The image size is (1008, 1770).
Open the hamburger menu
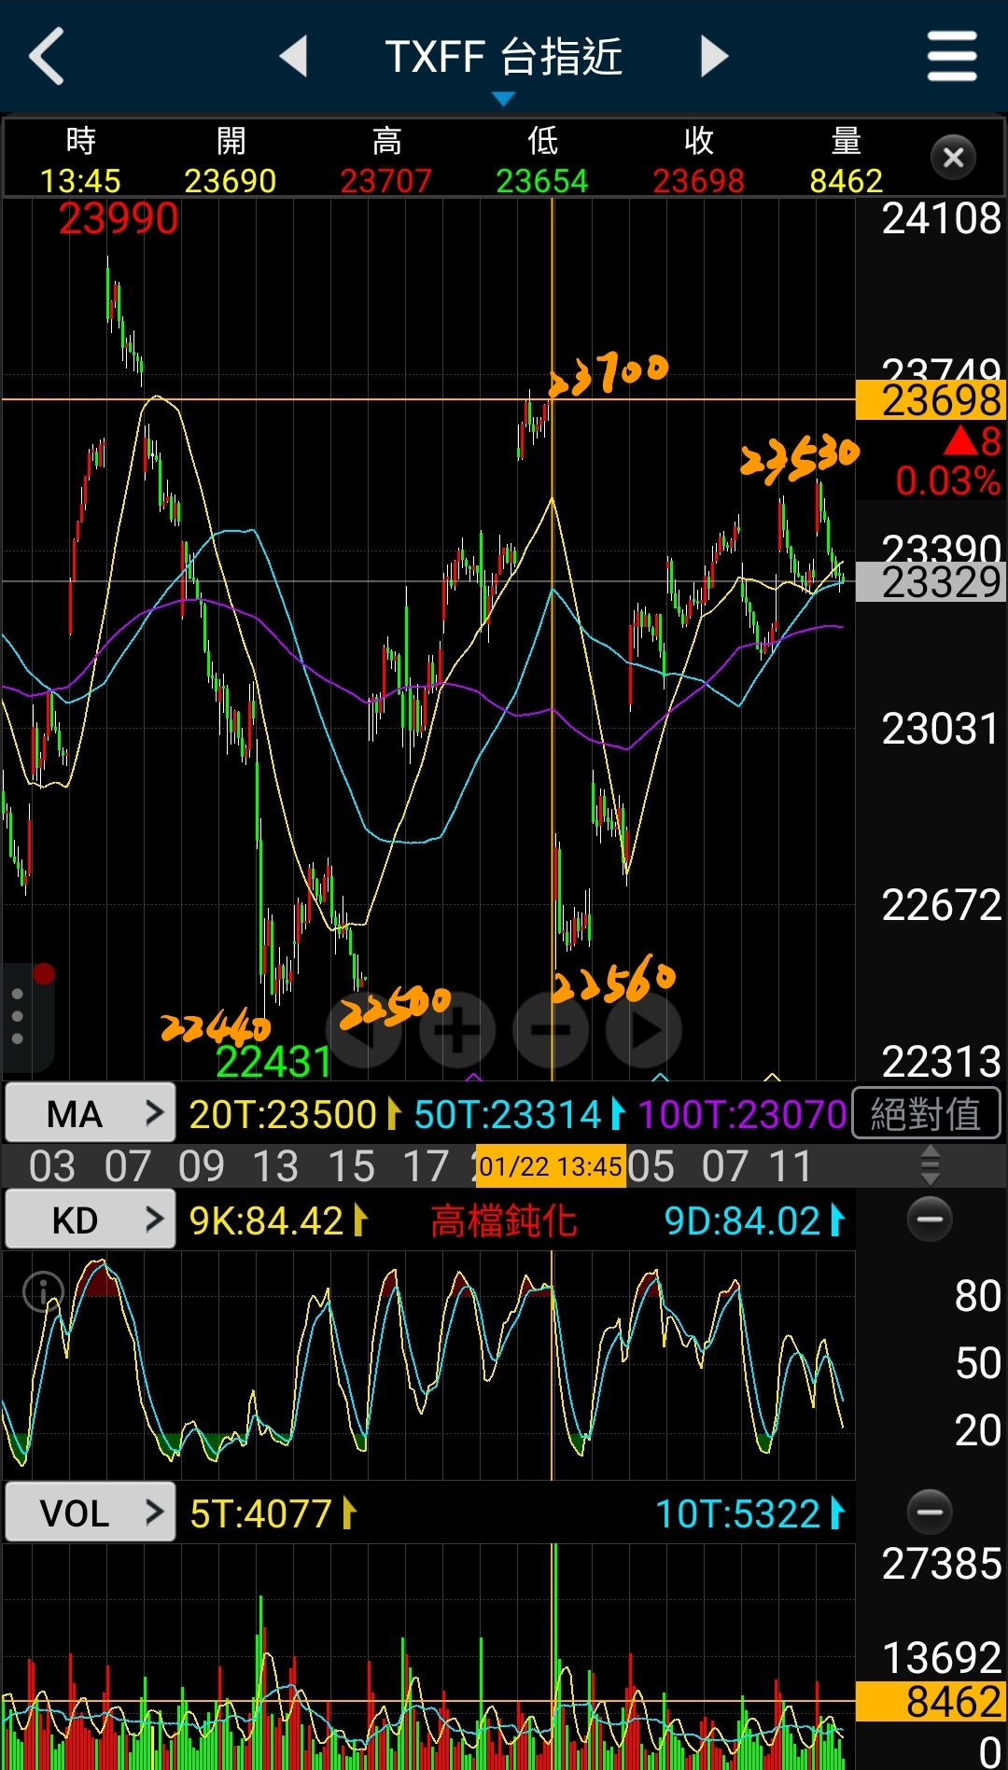point(951,56)
